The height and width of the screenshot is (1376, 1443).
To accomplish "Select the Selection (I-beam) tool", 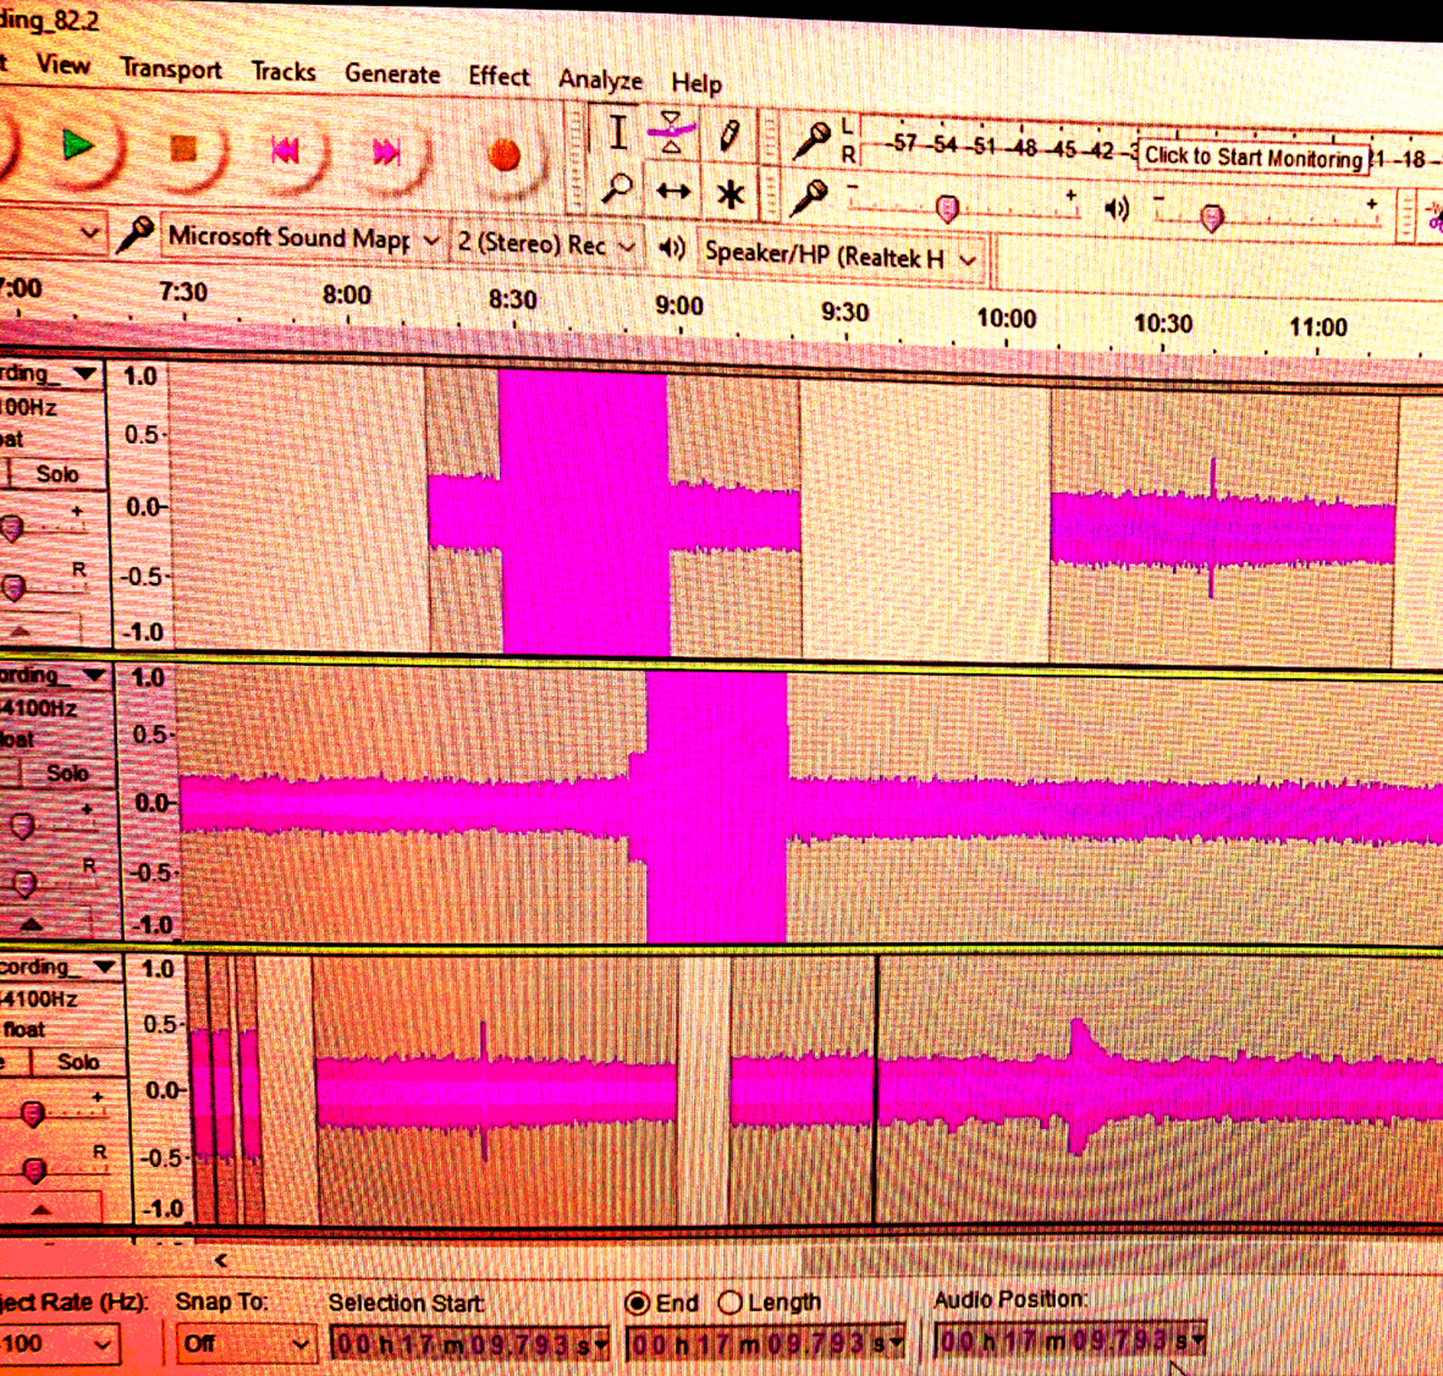I will tap(618, 133).
